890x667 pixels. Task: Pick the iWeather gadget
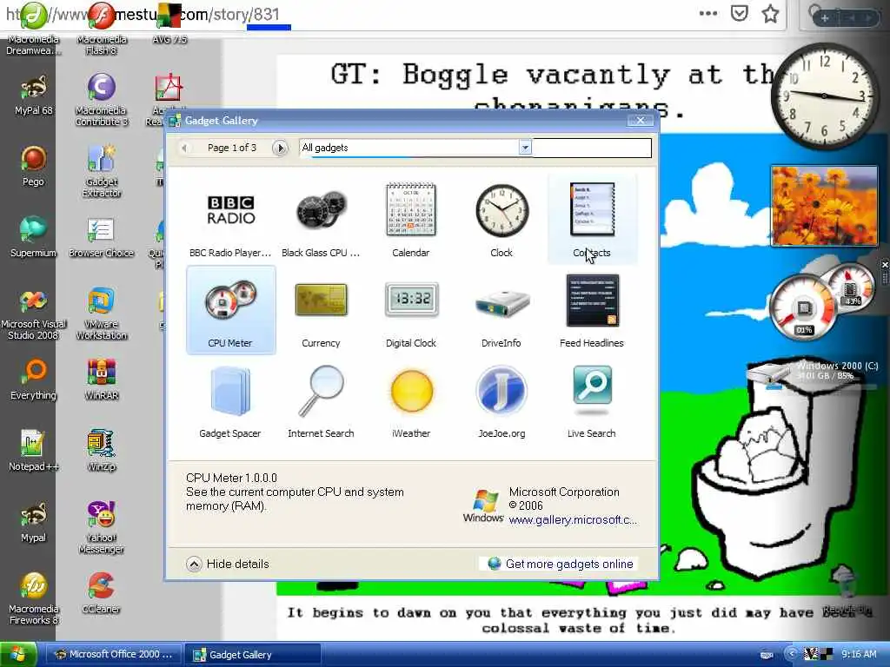click(x=411, y=400)
